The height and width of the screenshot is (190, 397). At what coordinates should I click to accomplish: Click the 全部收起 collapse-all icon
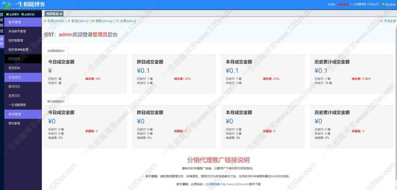click(22, 14)
